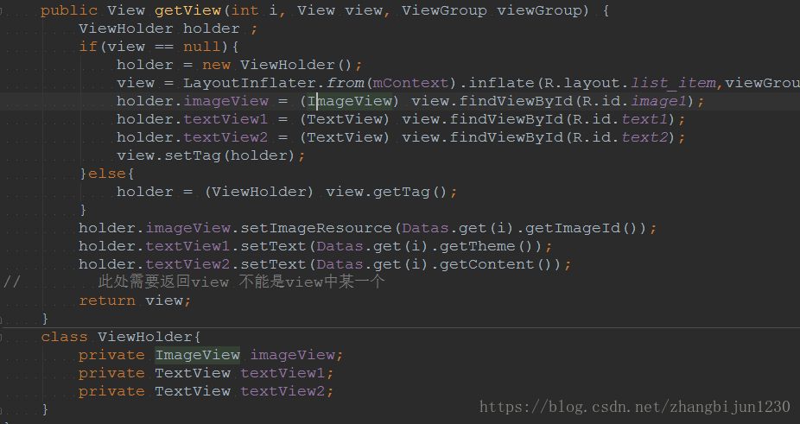Click the // comment marker in the gutter
The width and height of the screenshot is (800, 424).
(12, 282)
